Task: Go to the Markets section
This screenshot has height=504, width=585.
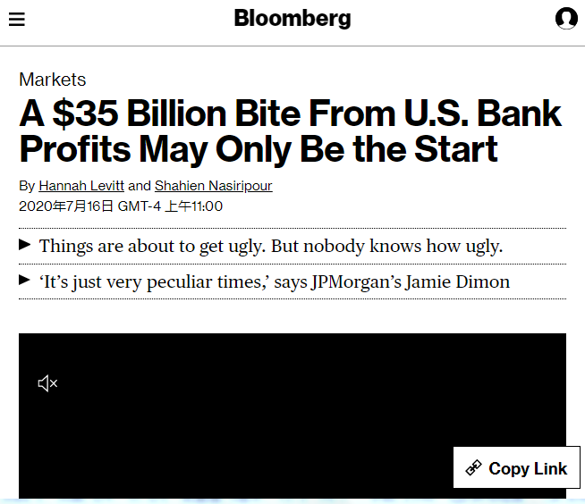Action: click(52, 80)
